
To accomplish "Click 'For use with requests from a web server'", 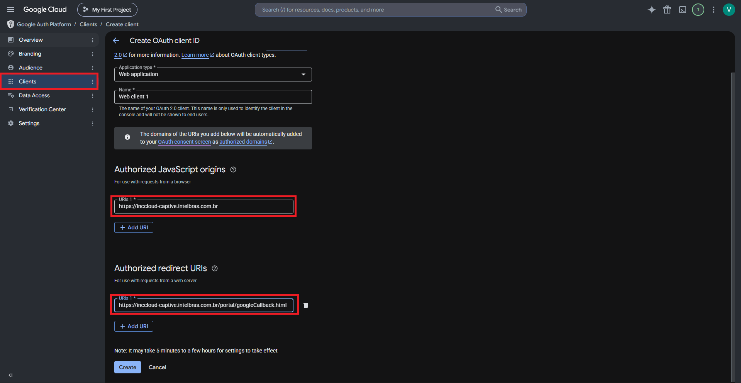I will (x=155, y=281).
